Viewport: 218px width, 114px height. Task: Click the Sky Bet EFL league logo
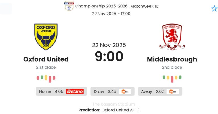68,6
